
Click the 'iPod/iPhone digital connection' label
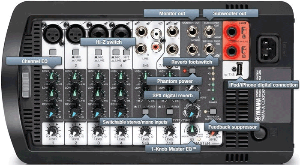tap(263, 85)
